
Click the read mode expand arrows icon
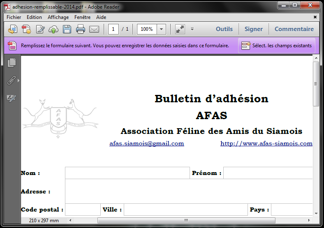(180, 29)
